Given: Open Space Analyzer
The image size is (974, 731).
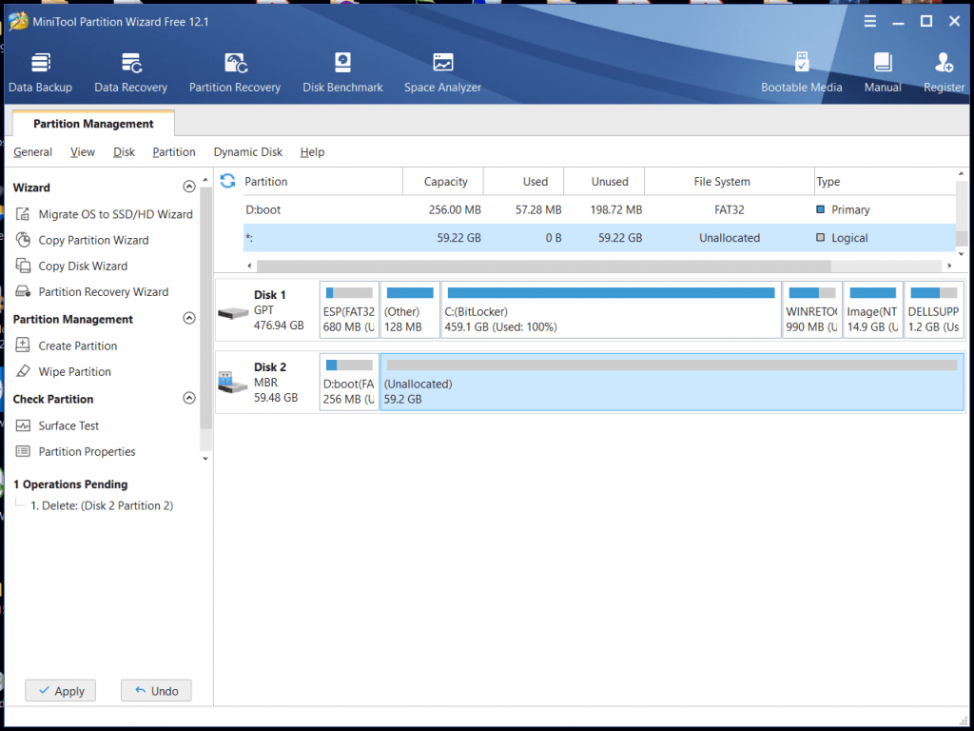Looking at the screenshot, I should 443,73.
